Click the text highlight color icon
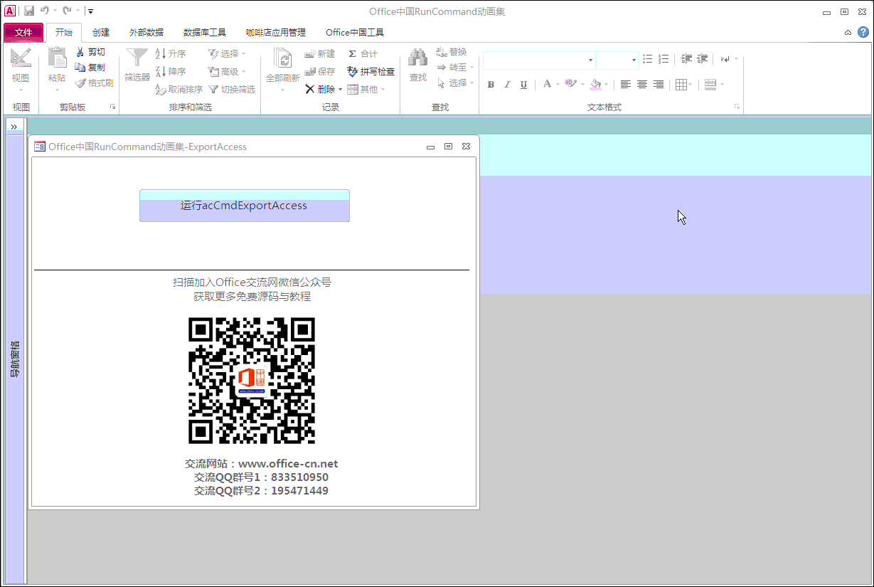 click(570, 85)
